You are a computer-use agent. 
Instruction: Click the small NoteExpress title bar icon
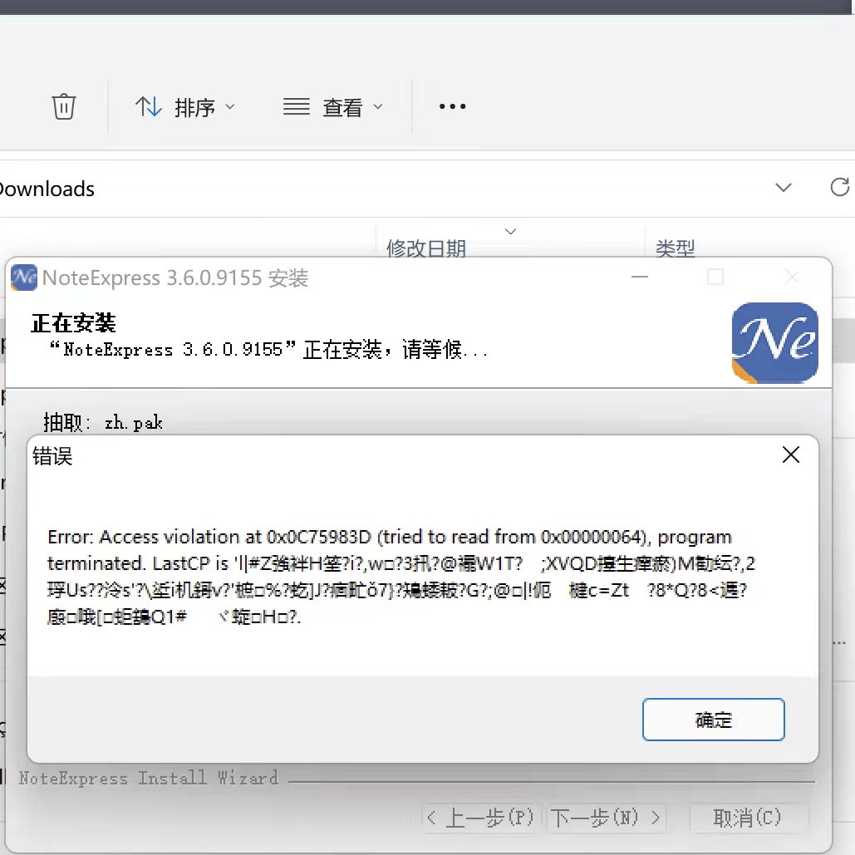[x=24, y=278]
